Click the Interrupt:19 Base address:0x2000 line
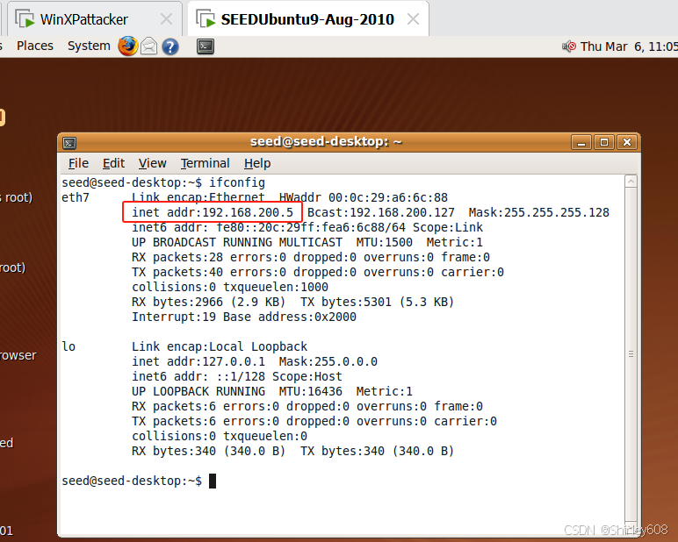Viewport: 678px width, 542px height. pos(244,317)
